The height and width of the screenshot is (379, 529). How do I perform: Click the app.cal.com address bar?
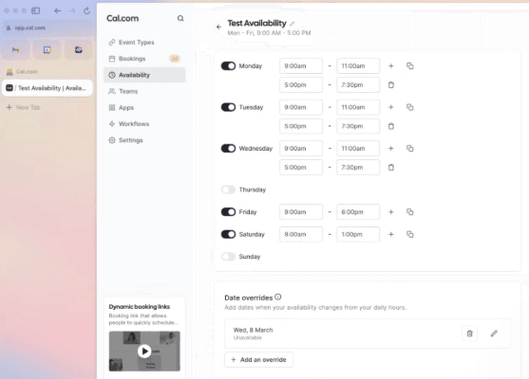[47, 27]
